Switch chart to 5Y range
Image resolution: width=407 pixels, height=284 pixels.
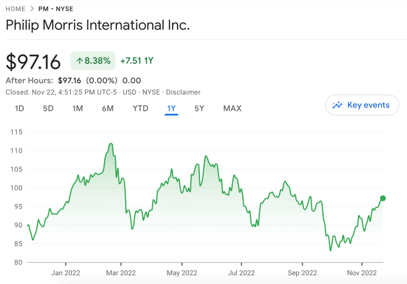[199, 109]
